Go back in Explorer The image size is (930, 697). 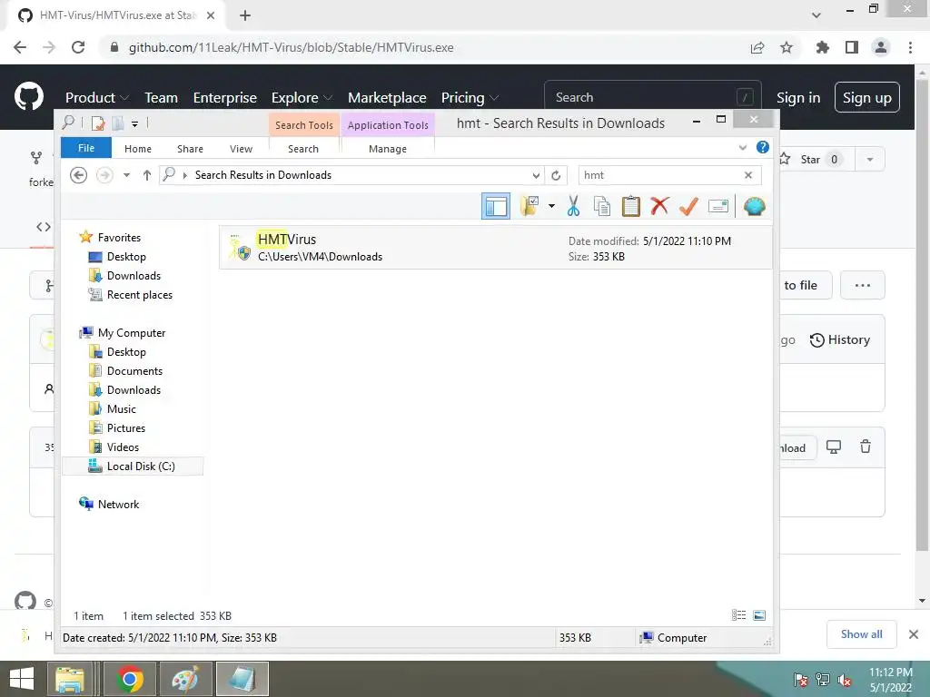point(78,175)
